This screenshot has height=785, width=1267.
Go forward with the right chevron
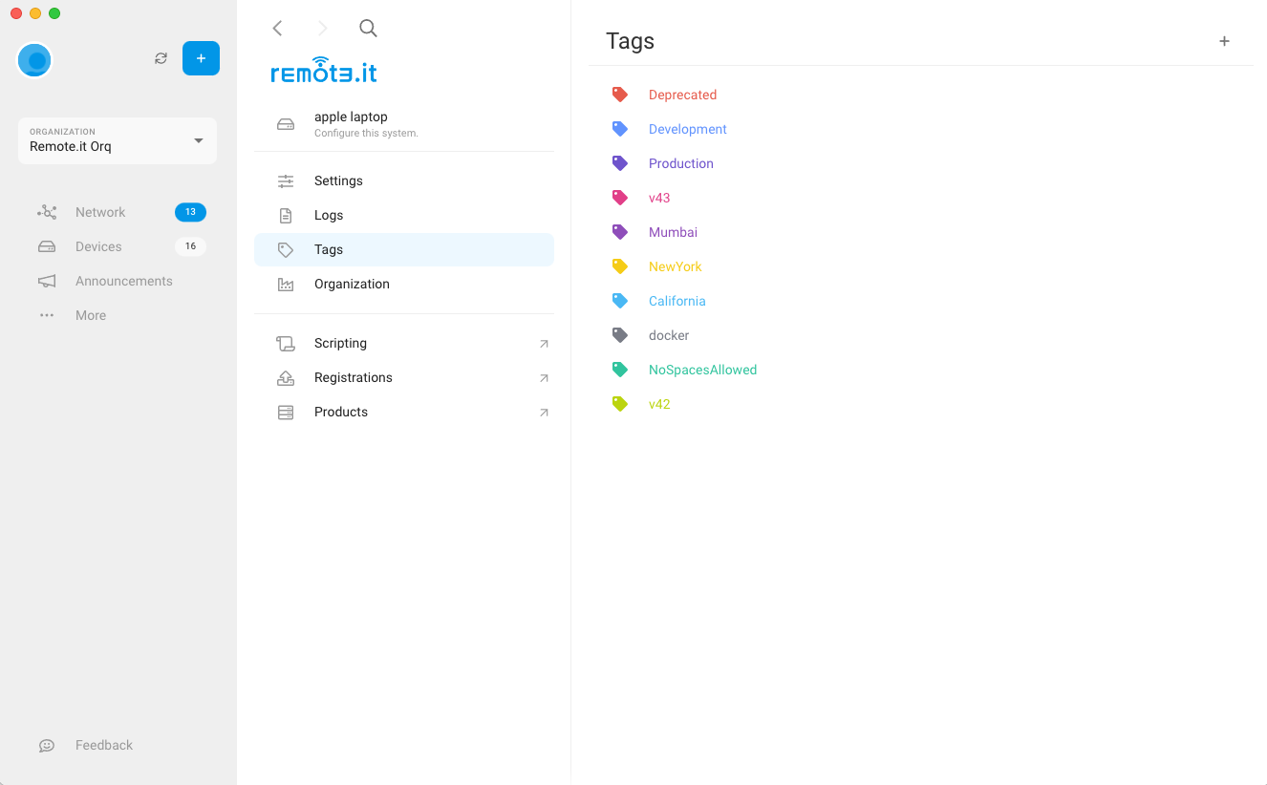point(323,28)
